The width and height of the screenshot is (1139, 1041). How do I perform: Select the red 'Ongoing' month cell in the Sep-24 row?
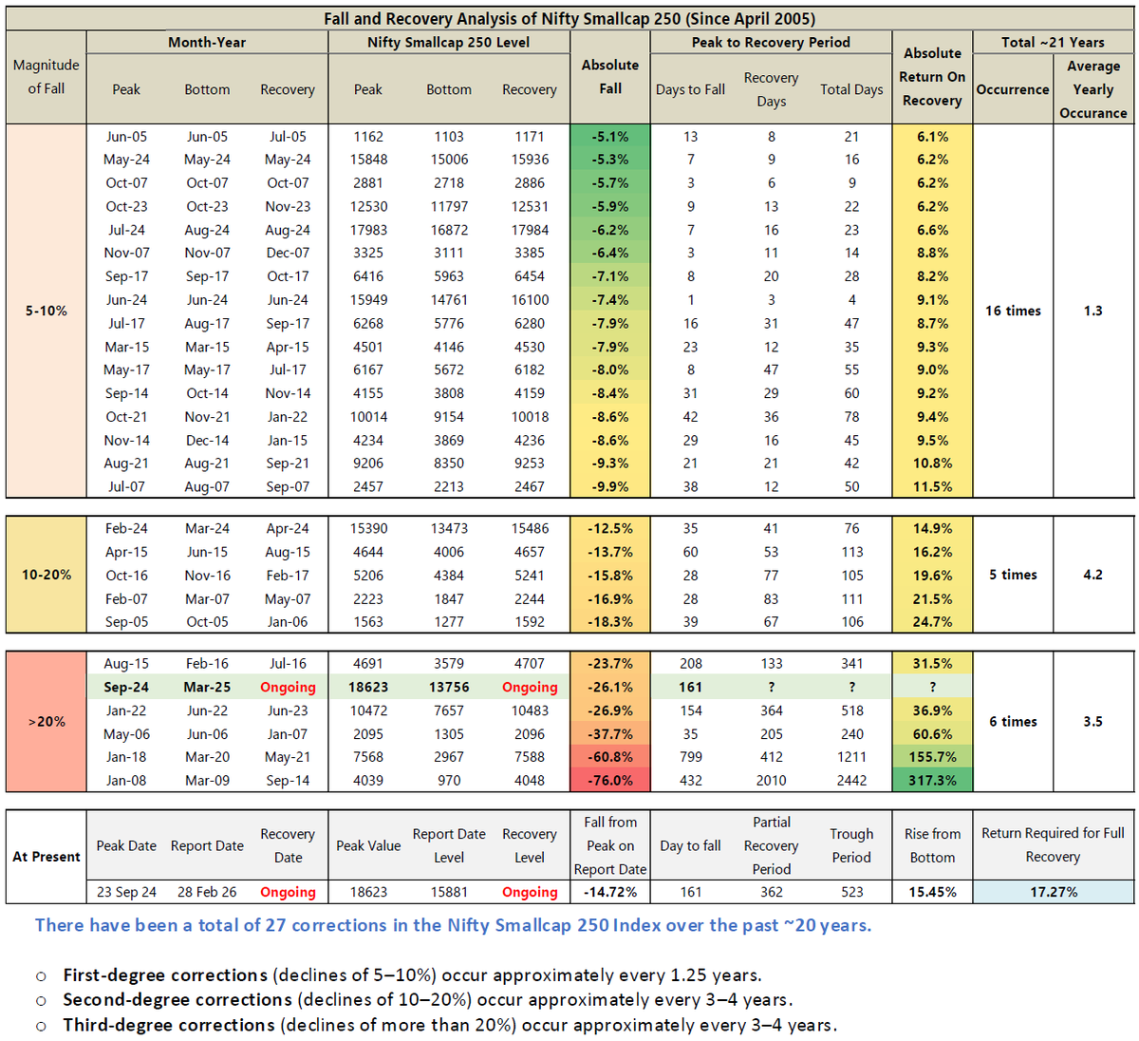click(x=288, y=687)
